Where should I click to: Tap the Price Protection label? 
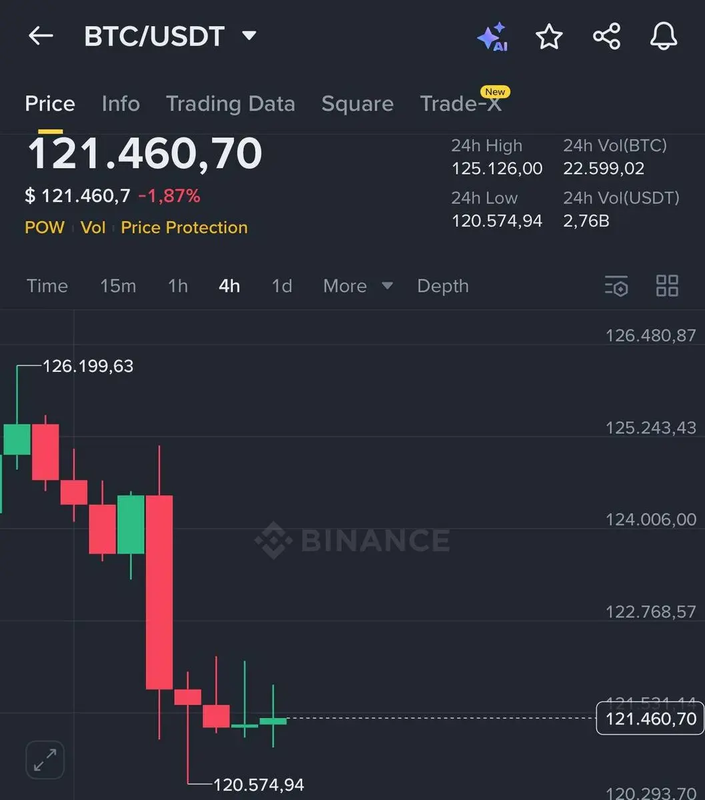(x=184, y=227)
